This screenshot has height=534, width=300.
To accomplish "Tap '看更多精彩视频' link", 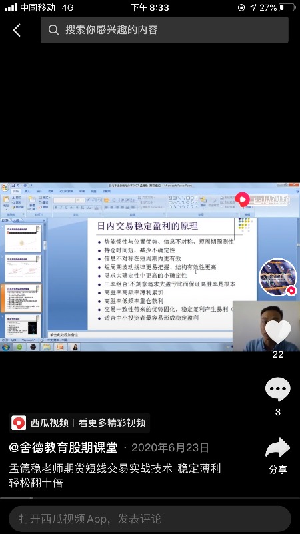I will coord(112,423).
